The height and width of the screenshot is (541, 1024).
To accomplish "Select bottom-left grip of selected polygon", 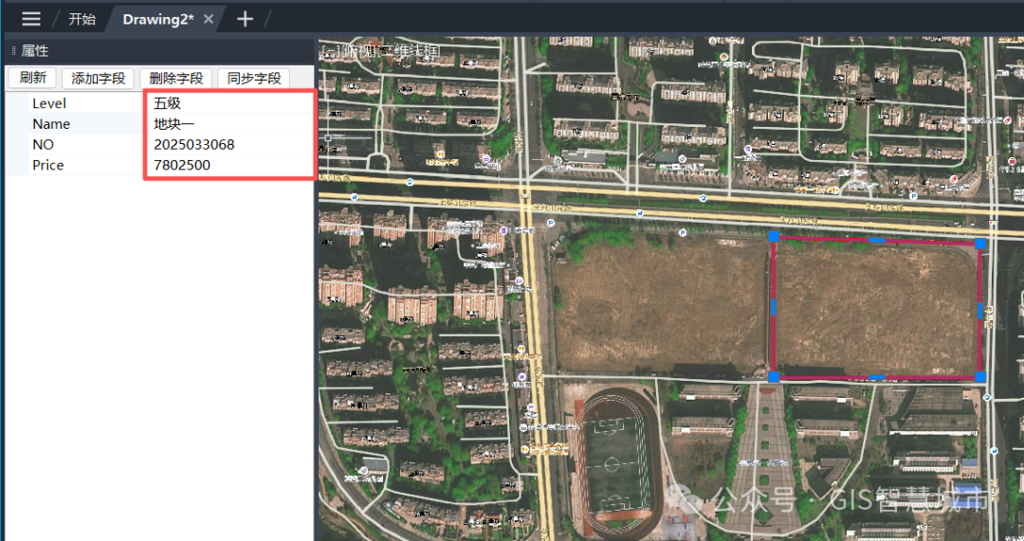I will [x=774, y=376].
